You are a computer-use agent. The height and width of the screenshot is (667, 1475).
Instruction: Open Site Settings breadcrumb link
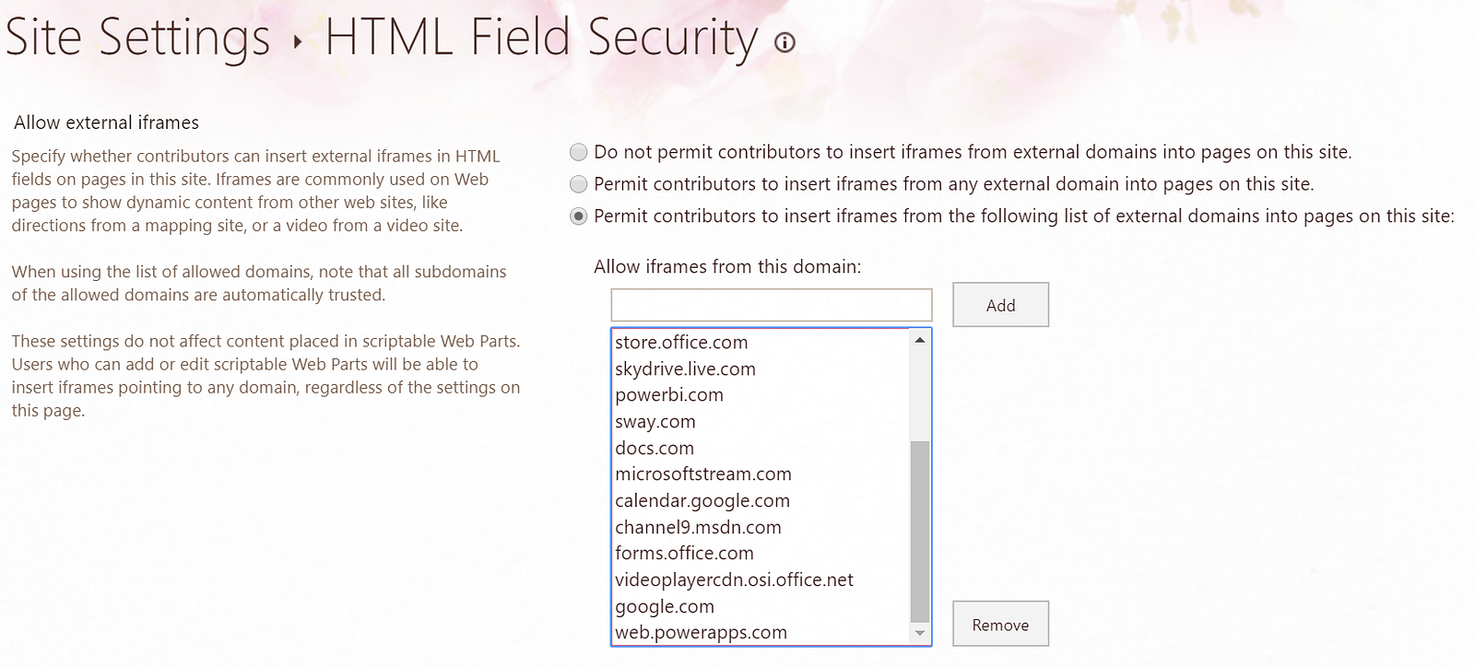tap(138, 39)
